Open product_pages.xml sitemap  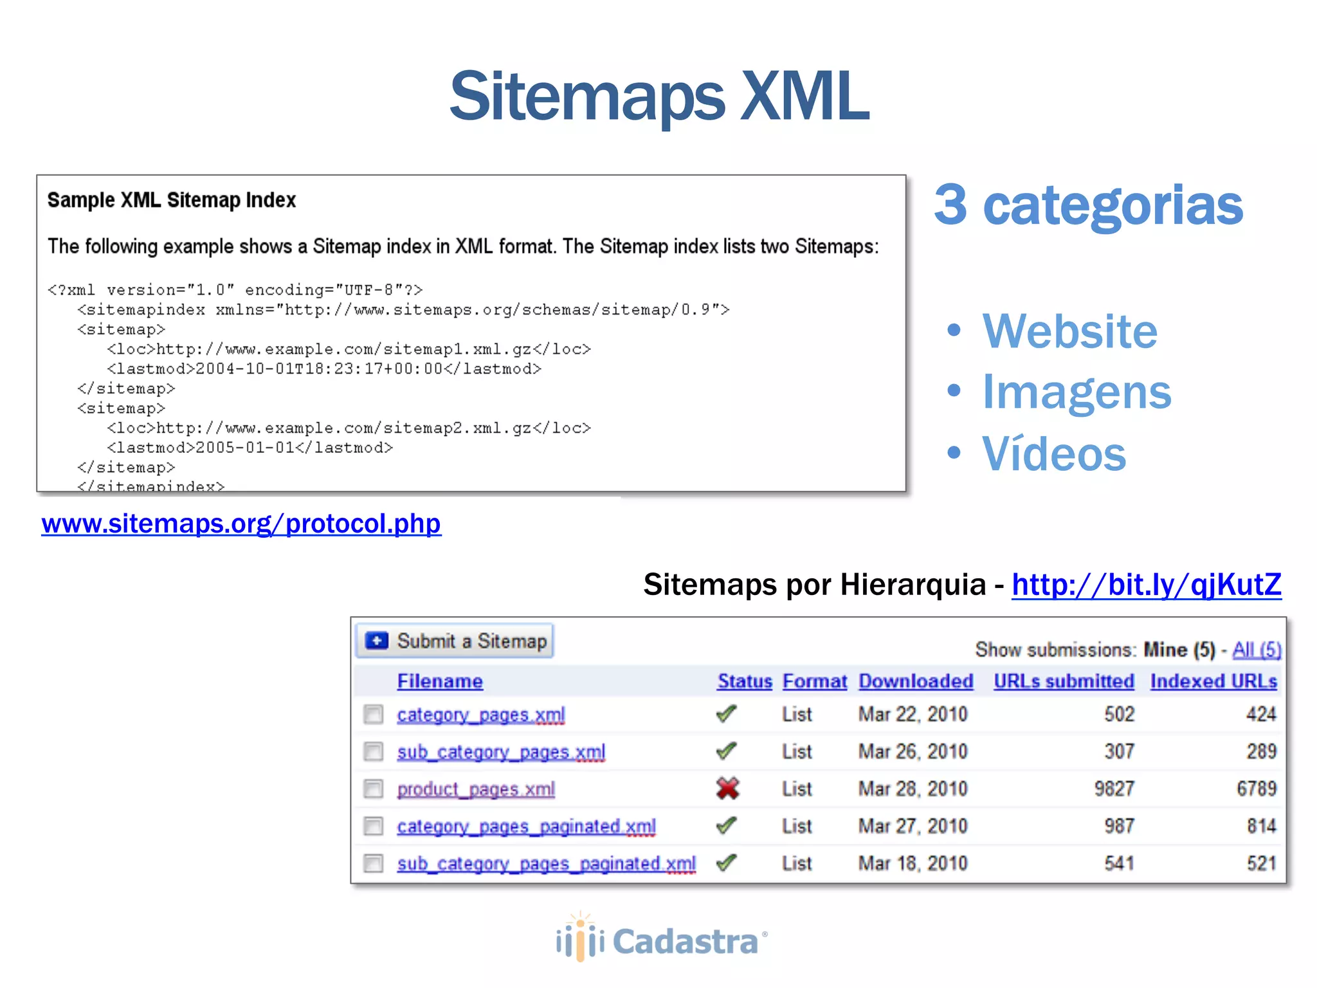click(476, 789)
